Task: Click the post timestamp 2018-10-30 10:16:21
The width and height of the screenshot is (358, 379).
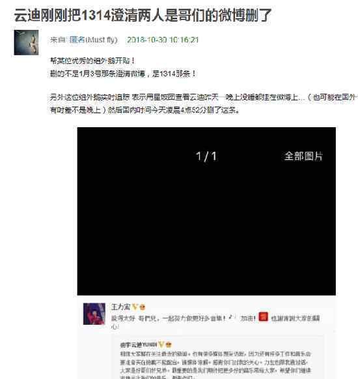Action: point(163,40)
